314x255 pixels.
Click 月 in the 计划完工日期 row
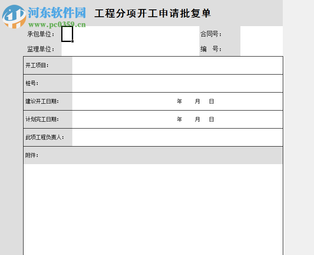click(x=198, y=120)
